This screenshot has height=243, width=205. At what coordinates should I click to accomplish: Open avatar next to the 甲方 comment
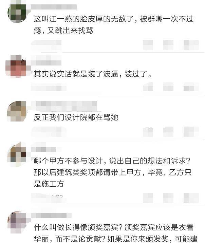[16, 154]
